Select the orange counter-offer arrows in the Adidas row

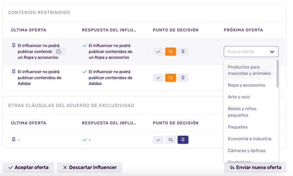pyautogui.click(x=171, y=78)
